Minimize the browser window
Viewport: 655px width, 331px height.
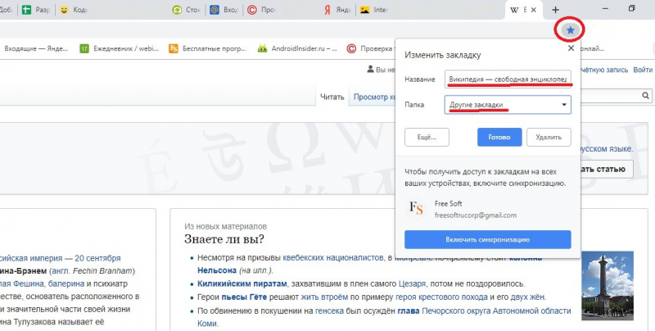606,9
